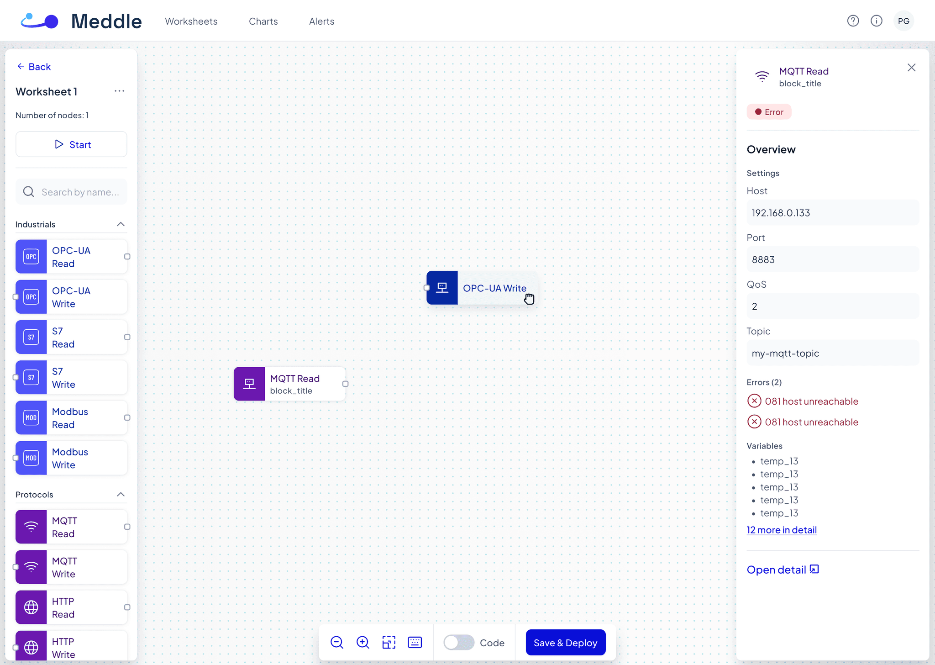The image size is (935, 665).
Task: Click Open detail link
Action: tap(783, 570)
